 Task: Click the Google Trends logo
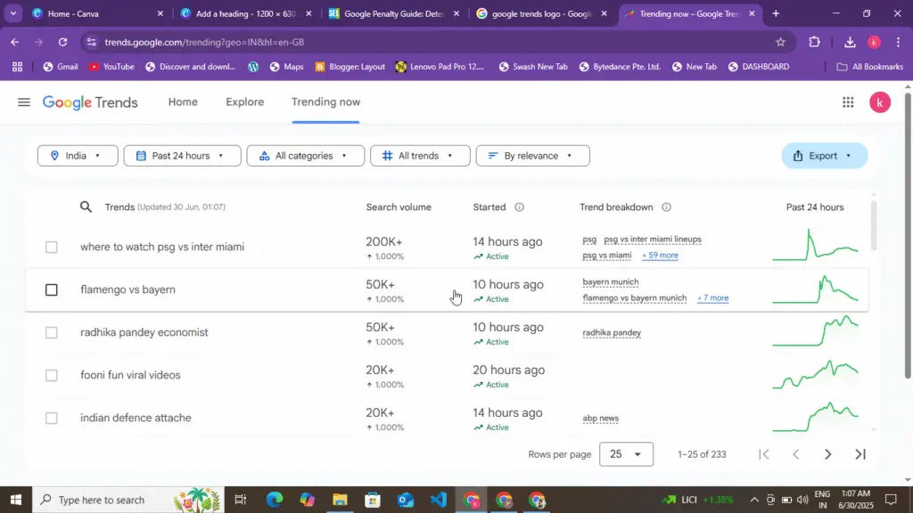[90, 102]
